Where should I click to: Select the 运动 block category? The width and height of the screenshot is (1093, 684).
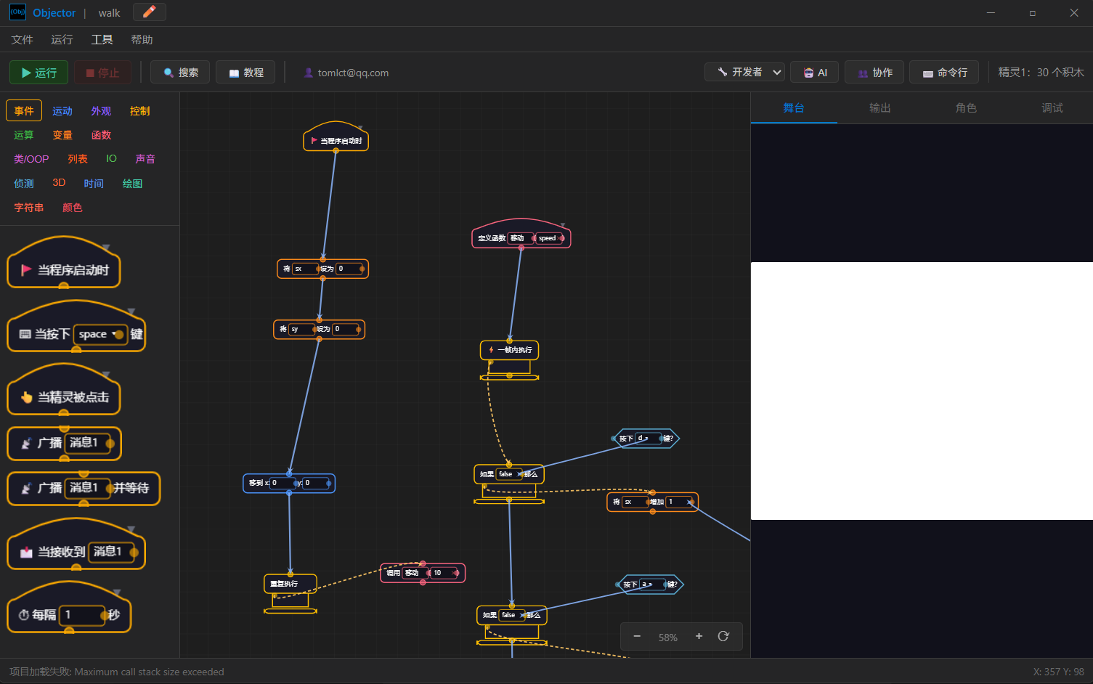62,111
